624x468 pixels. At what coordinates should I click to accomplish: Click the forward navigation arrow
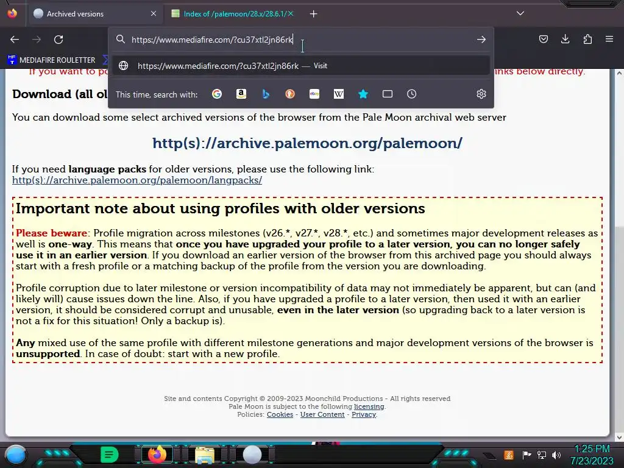click(x=37, y=40)
